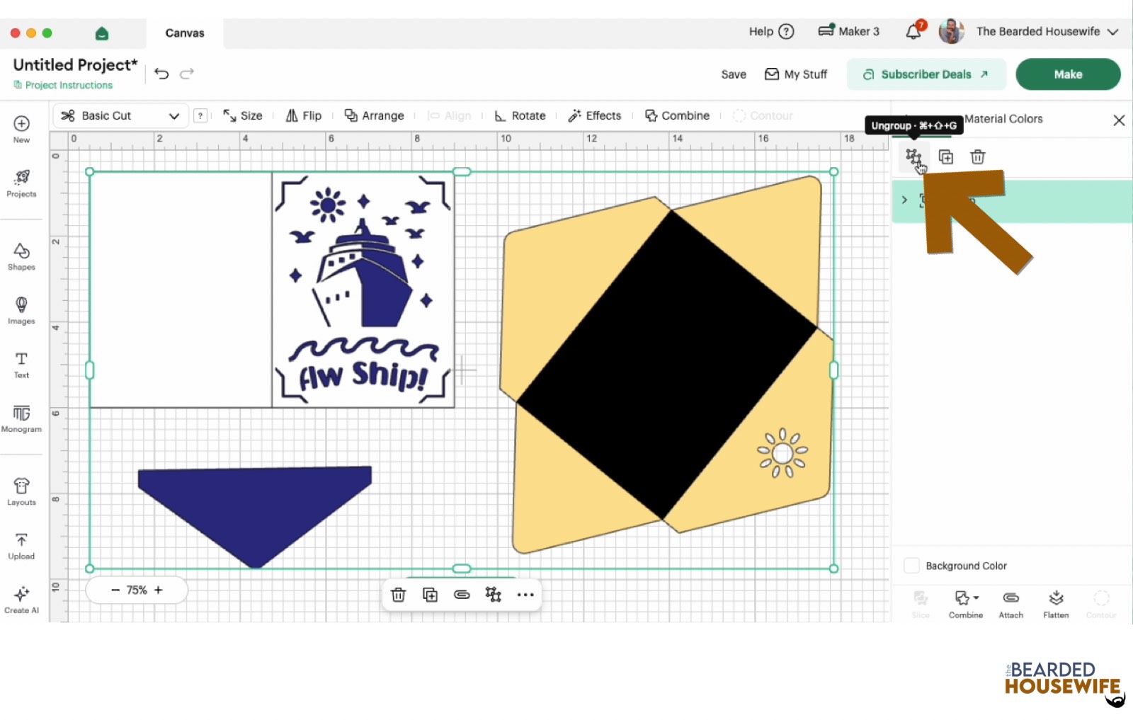Open My Stuff
This screenshot has width=1133, height=720.
(x=796, y=74)
